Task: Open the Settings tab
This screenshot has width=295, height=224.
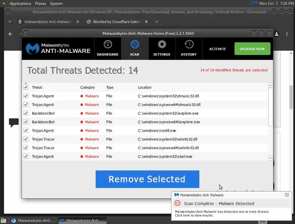Action: pos(162,49)
